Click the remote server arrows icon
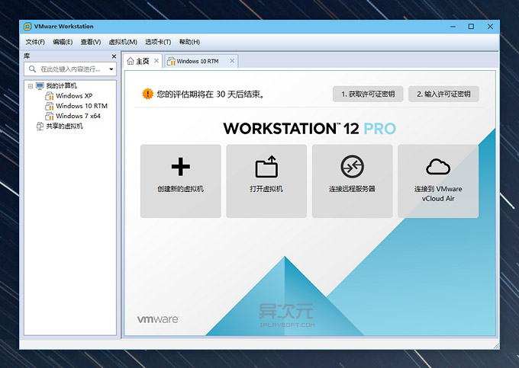The height and width of the screenshot is (368, 519). 352,167
